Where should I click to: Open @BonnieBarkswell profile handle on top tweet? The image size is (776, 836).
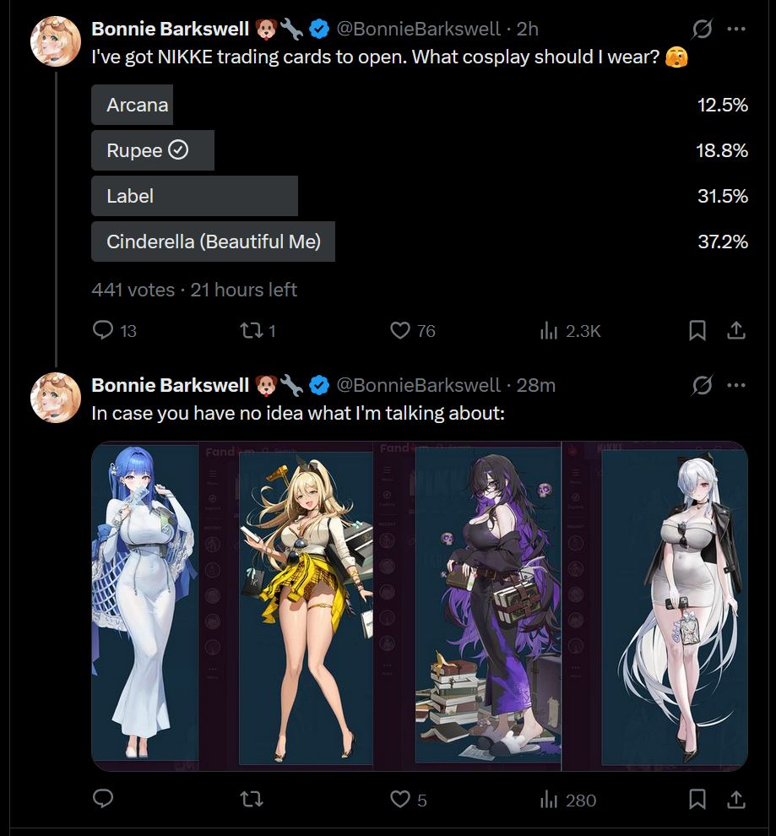pos(418,29)
